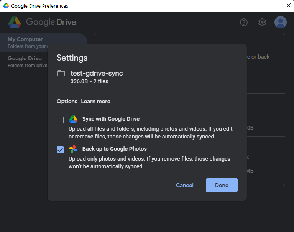Click the '336.0B • 2 files' text
Screen dimensions: 294x232
click(89, 81)
